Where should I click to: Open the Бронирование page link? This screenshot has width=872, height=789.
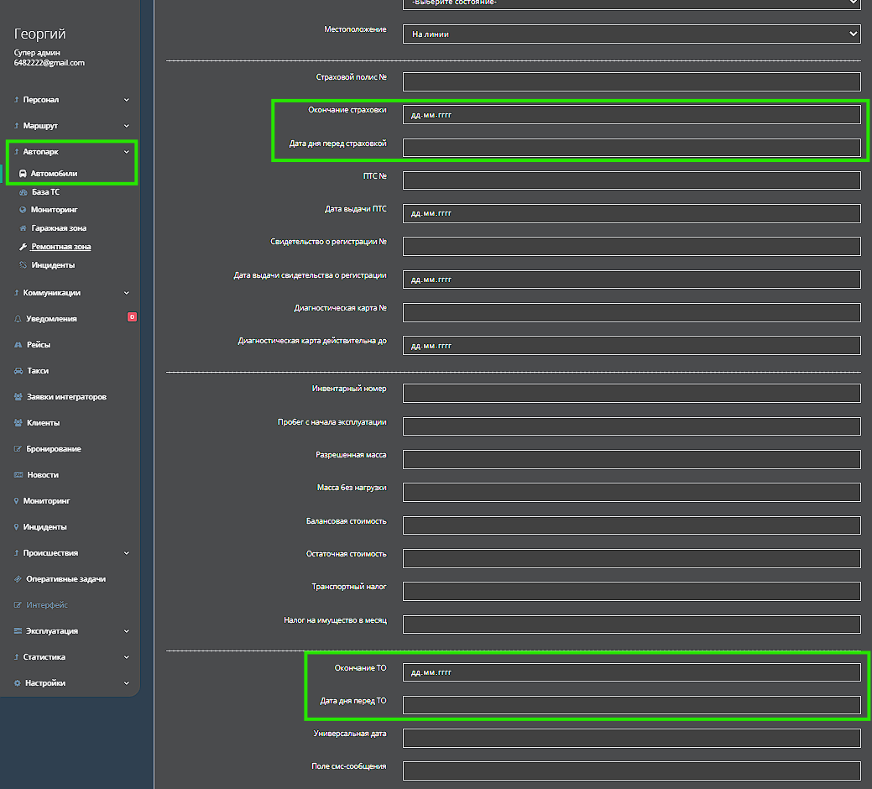(x=54, y=449)
